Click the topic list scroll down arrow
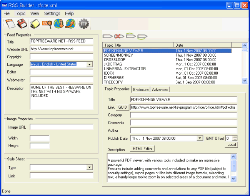Viewport: 250px width, 196px height. tap(245, 80)
